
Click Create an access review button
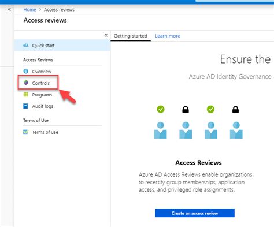[195, 213]
